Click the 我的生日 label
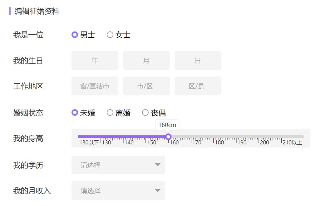Viewport: 321px width, 206px height. (28, 61)
